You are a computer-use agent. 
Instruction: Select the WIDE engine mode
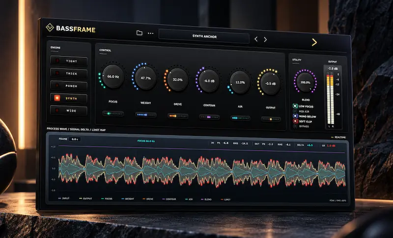[x=69, y=110]
